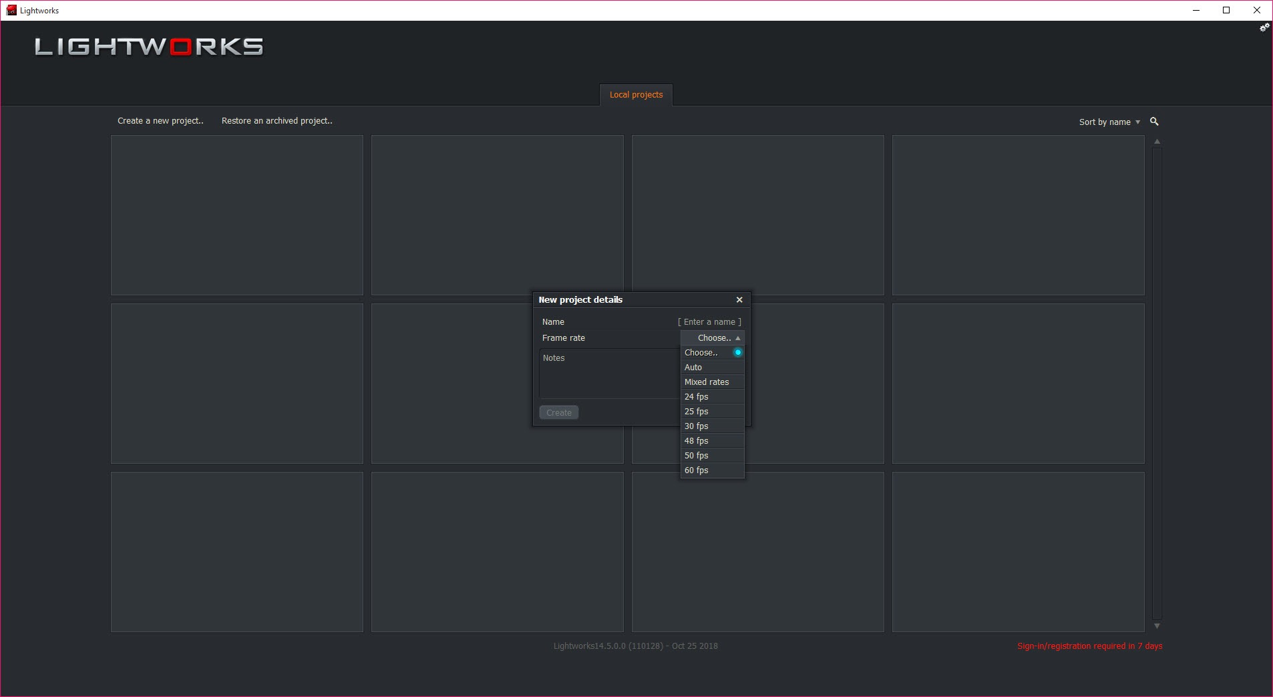Click Create a new project link

click(160, 121)
